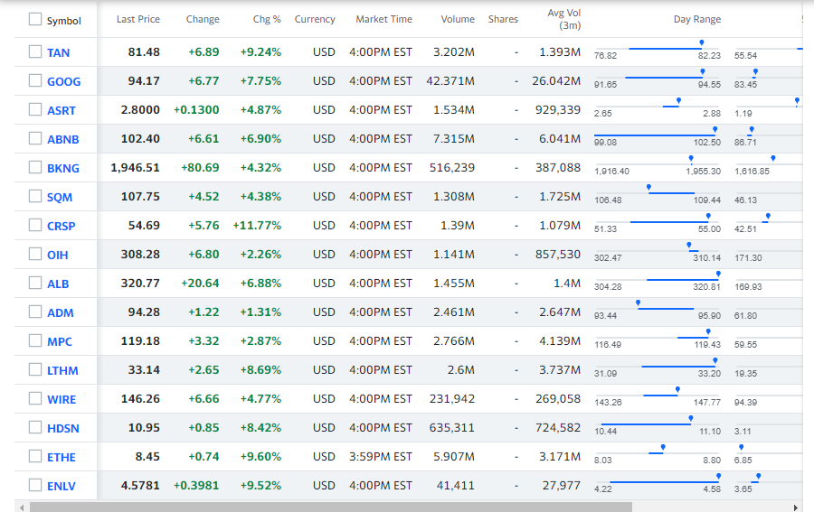This screenshot has width=814, height=512.
Task: Open the BKNG ticker link
Action: [x=63, y=169]
